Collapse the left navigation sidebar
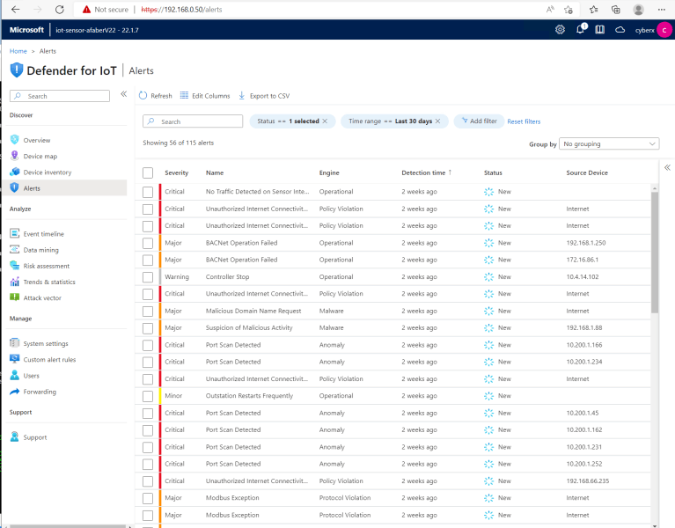The width and height of the screenshot is (675, 528). click(x=123, y=94)
